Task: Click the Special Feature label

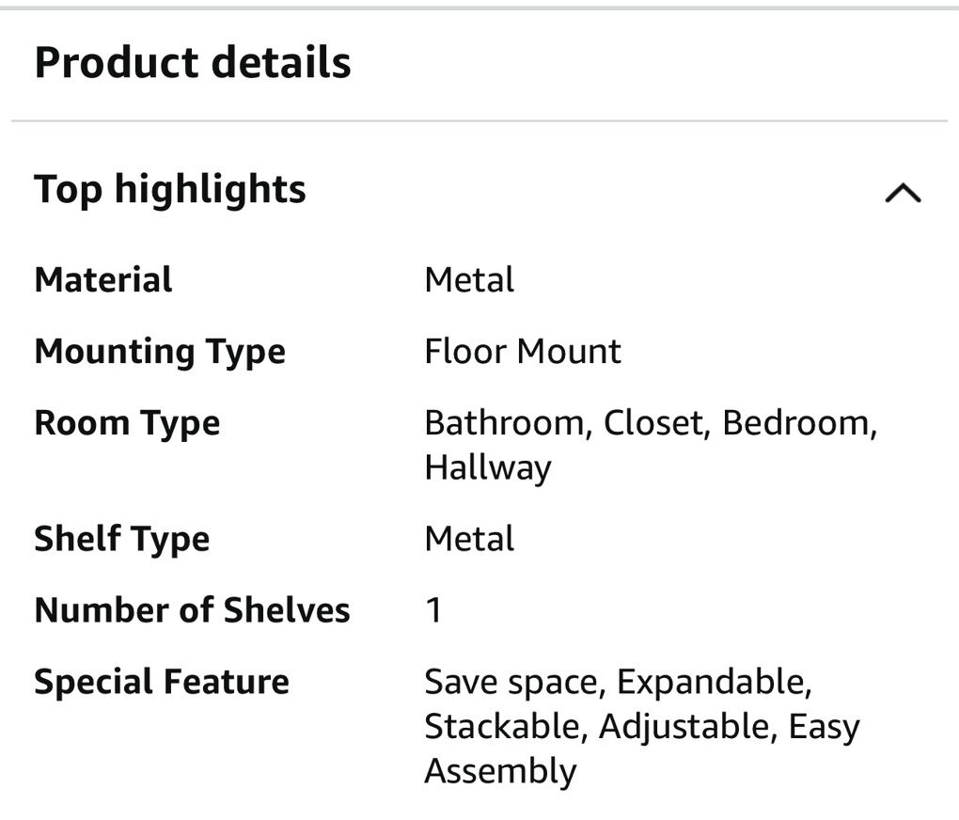Action: tap(162, 682)
